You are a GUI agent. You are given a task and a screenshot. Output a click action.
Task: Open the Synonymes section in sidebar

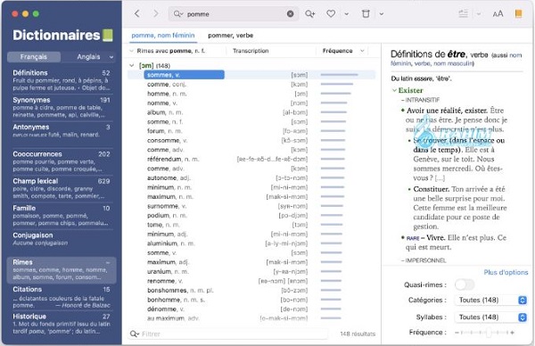point(62,107)
